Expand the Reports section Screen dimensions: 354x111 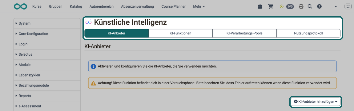47,96
